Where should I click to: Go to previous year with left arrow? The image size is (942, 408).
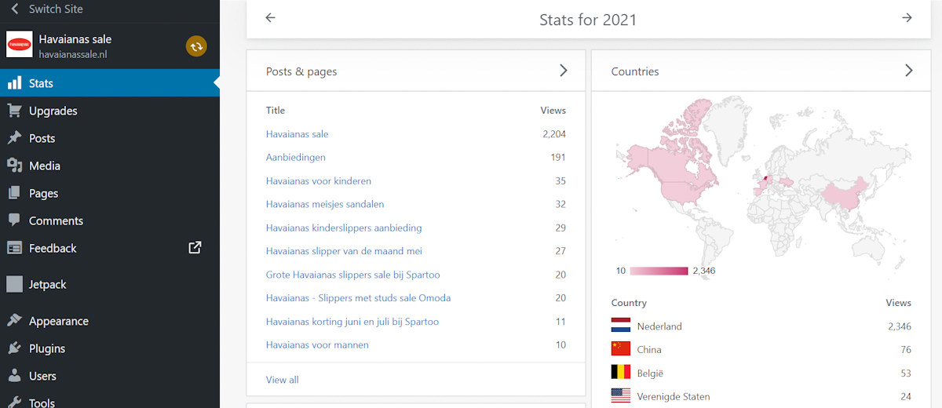click(x=271, y=18)
